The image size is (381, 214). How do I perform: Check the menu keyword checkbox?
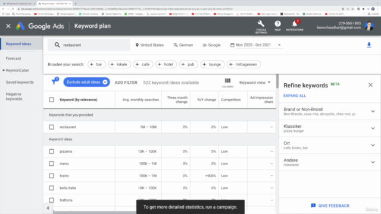(52, 163)
